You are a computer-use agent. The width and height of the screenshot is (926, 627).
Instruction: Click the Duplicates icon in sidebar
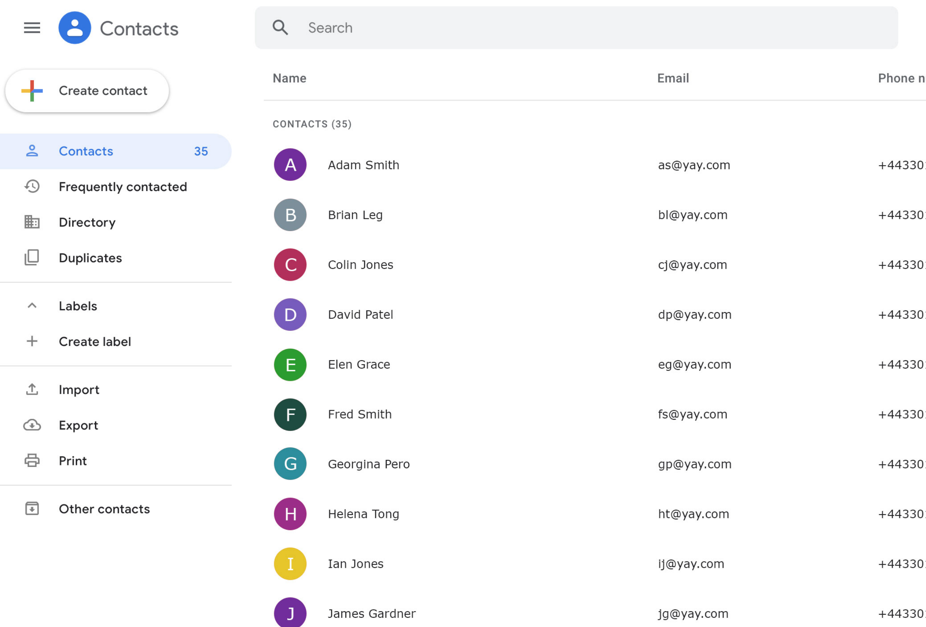point(32,258)
